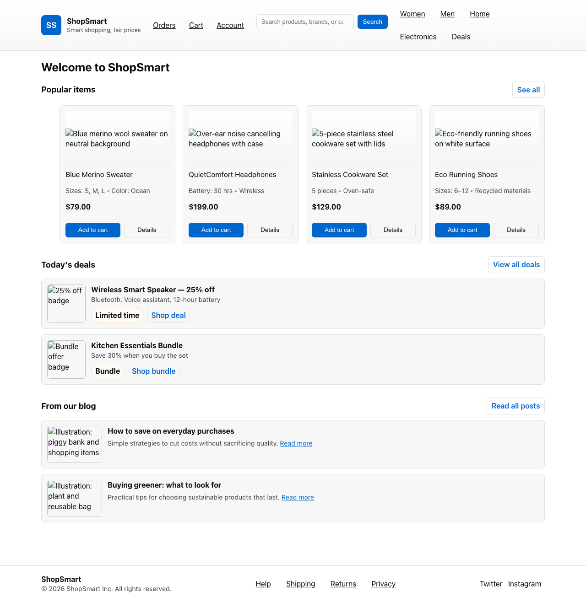Click Shop deal for the smart speaker
The image size is (586, 602).
click(168, 315)
